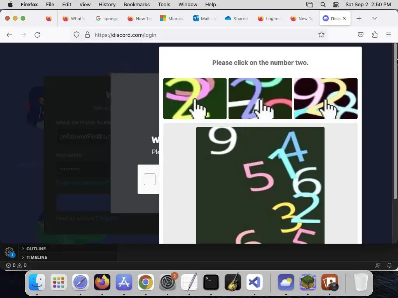Screen dimensions: 398x298
Task: Expand the list all tabs chevron
Action: 374,18
